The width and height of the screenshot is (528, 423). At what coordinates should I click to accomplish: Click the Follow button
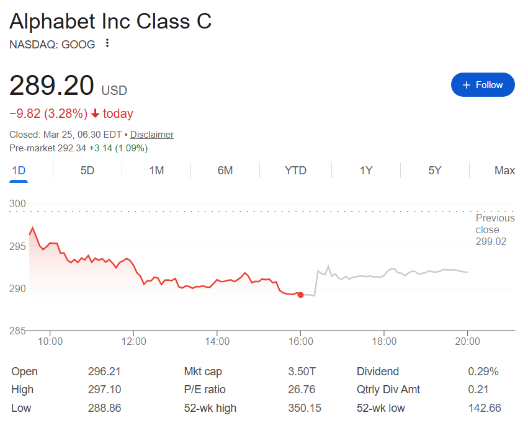pyautogui.click(x=483, y=85)
